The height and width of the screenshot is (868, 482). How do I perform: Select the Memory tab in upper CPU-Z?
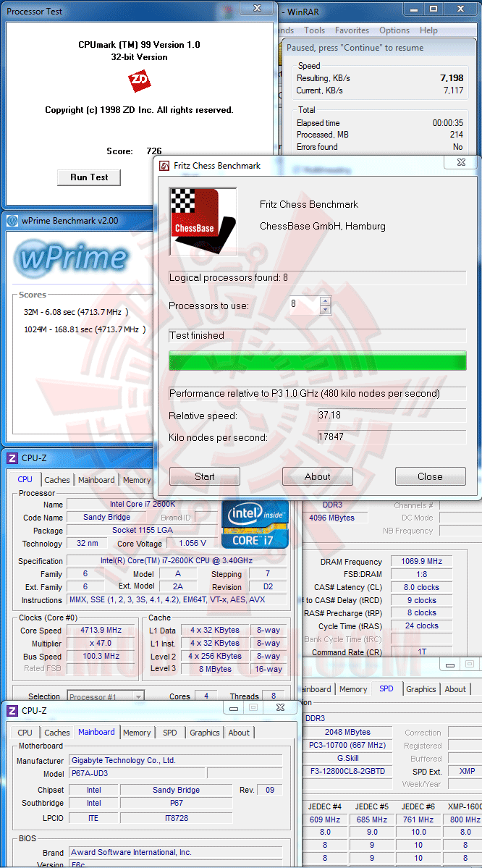(137, 480)
